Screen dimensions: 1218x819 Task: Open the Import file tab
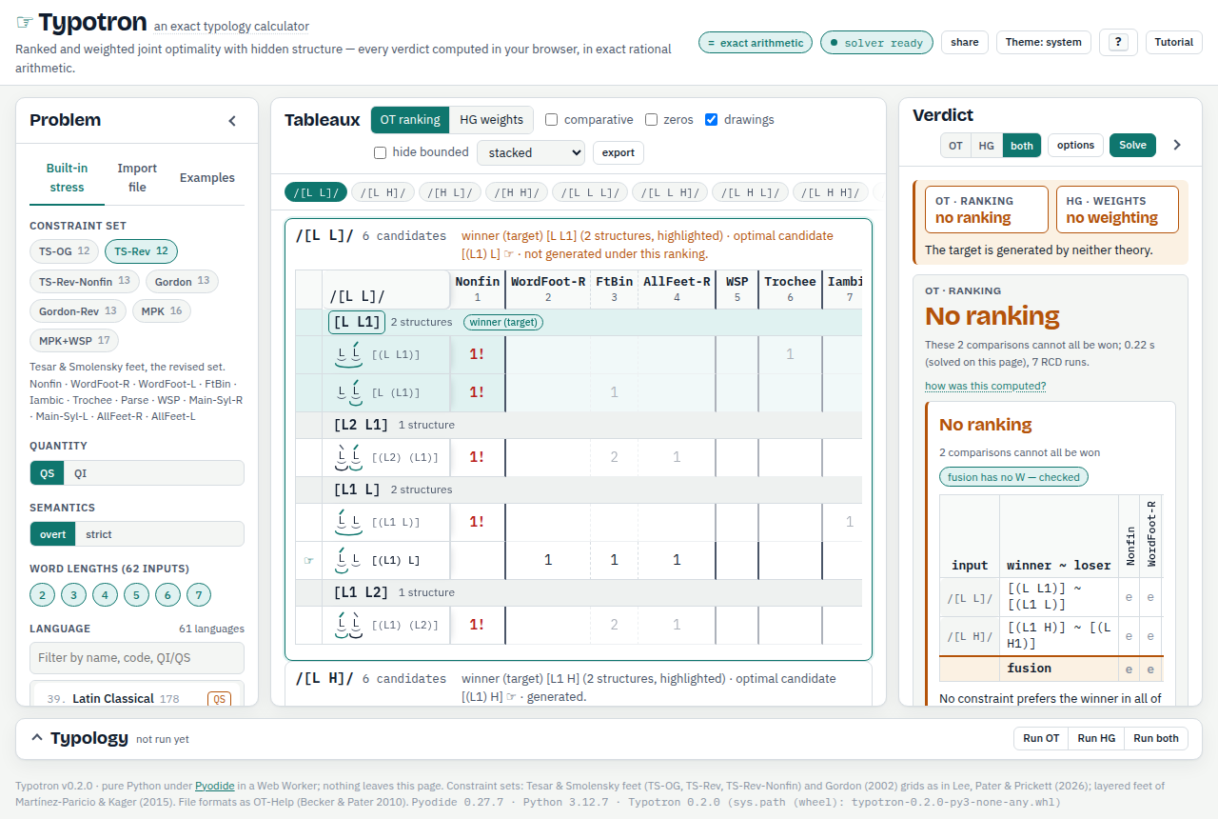tap(137, 178)
